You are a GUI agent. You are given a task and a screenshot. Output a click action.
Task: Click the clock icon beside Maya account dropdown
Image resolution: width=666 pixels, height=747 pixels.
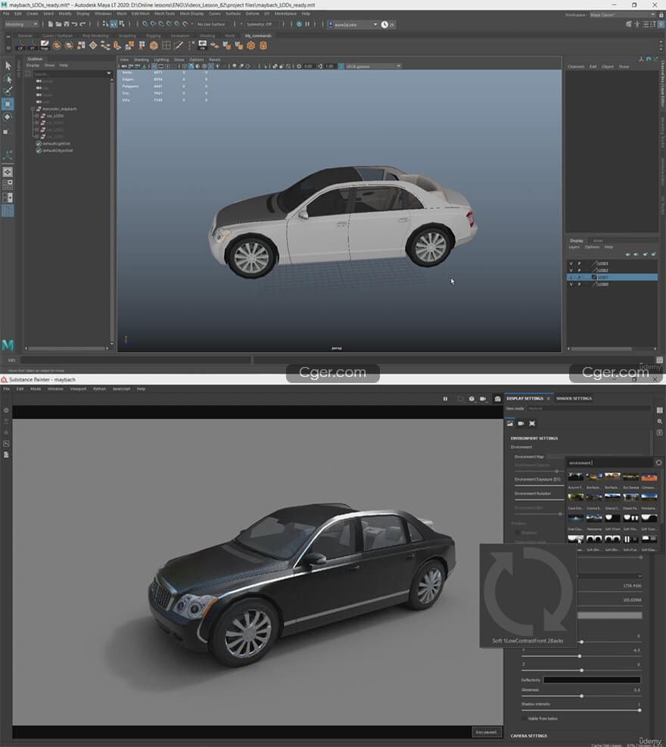click(x=384, y=24)
